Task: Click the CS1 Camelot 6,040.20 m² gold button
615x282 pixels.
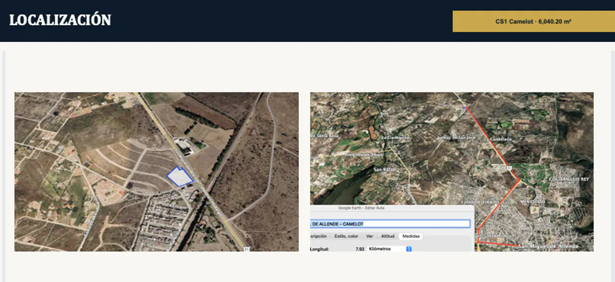Action: 533,22
